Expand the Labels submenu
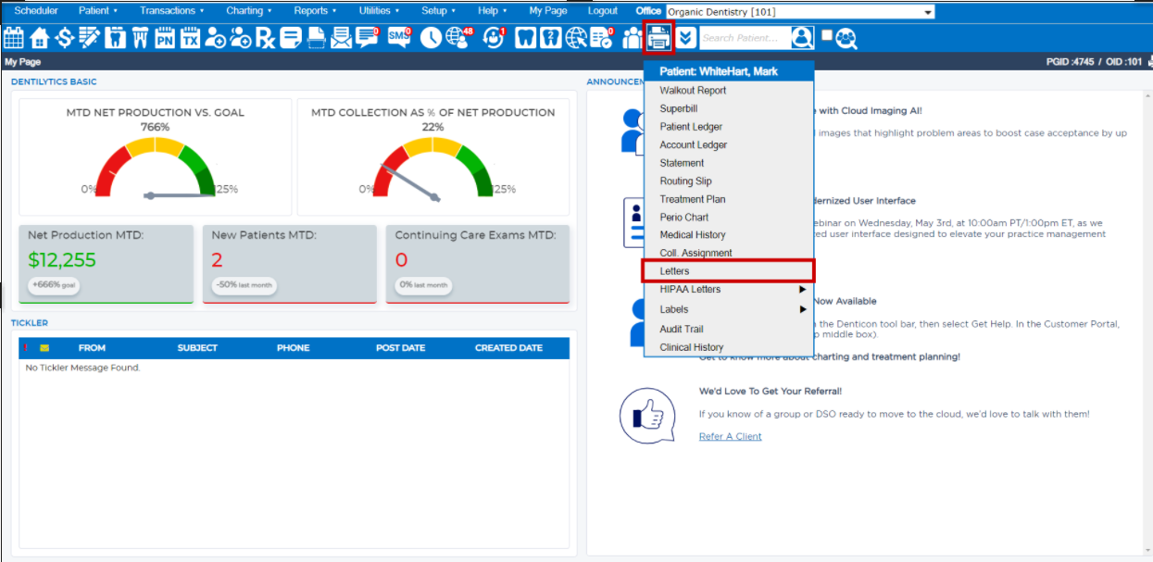Image resolution: width=1153 pixels, height=562 pixels. [x=729, y=309]
